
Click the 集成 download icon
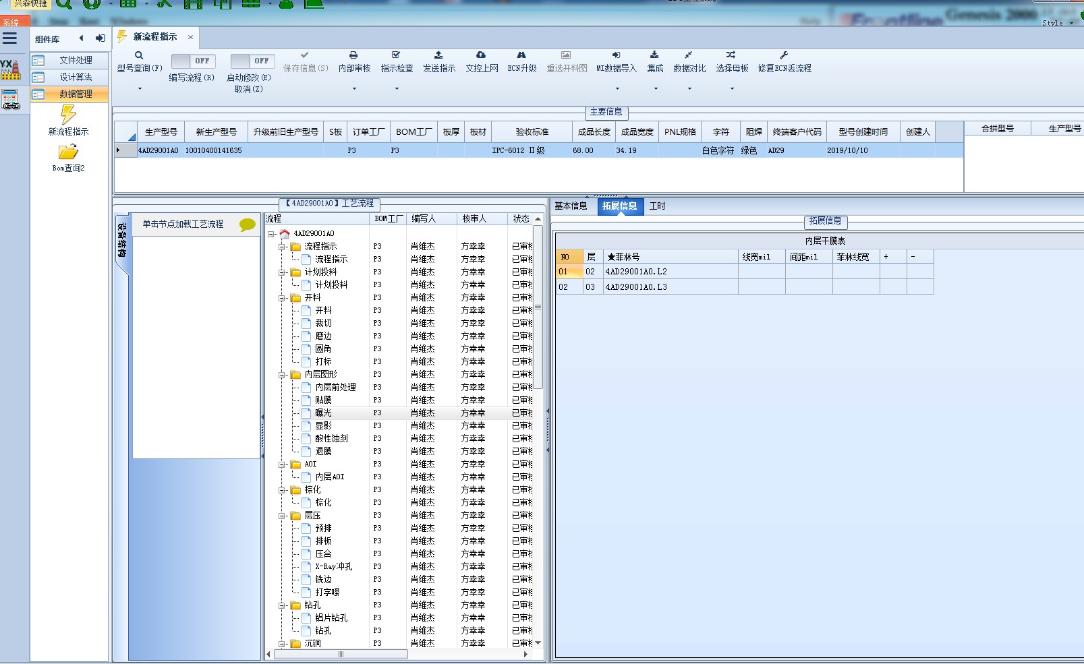(654, 55)
